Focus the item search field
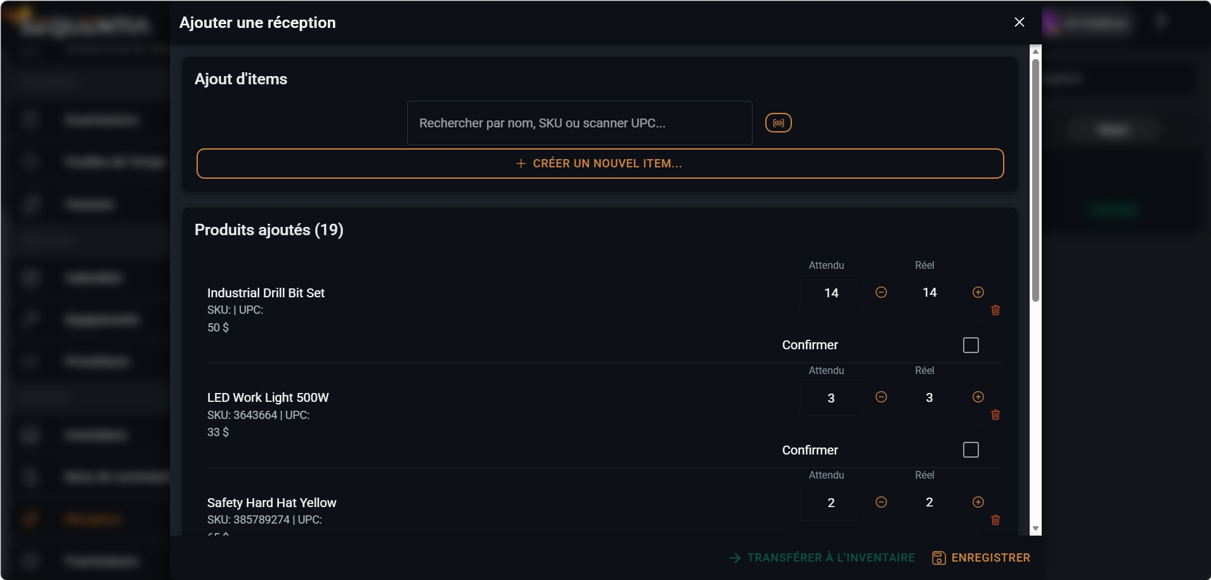This screenshot has width=1211, height=580. 580,123
